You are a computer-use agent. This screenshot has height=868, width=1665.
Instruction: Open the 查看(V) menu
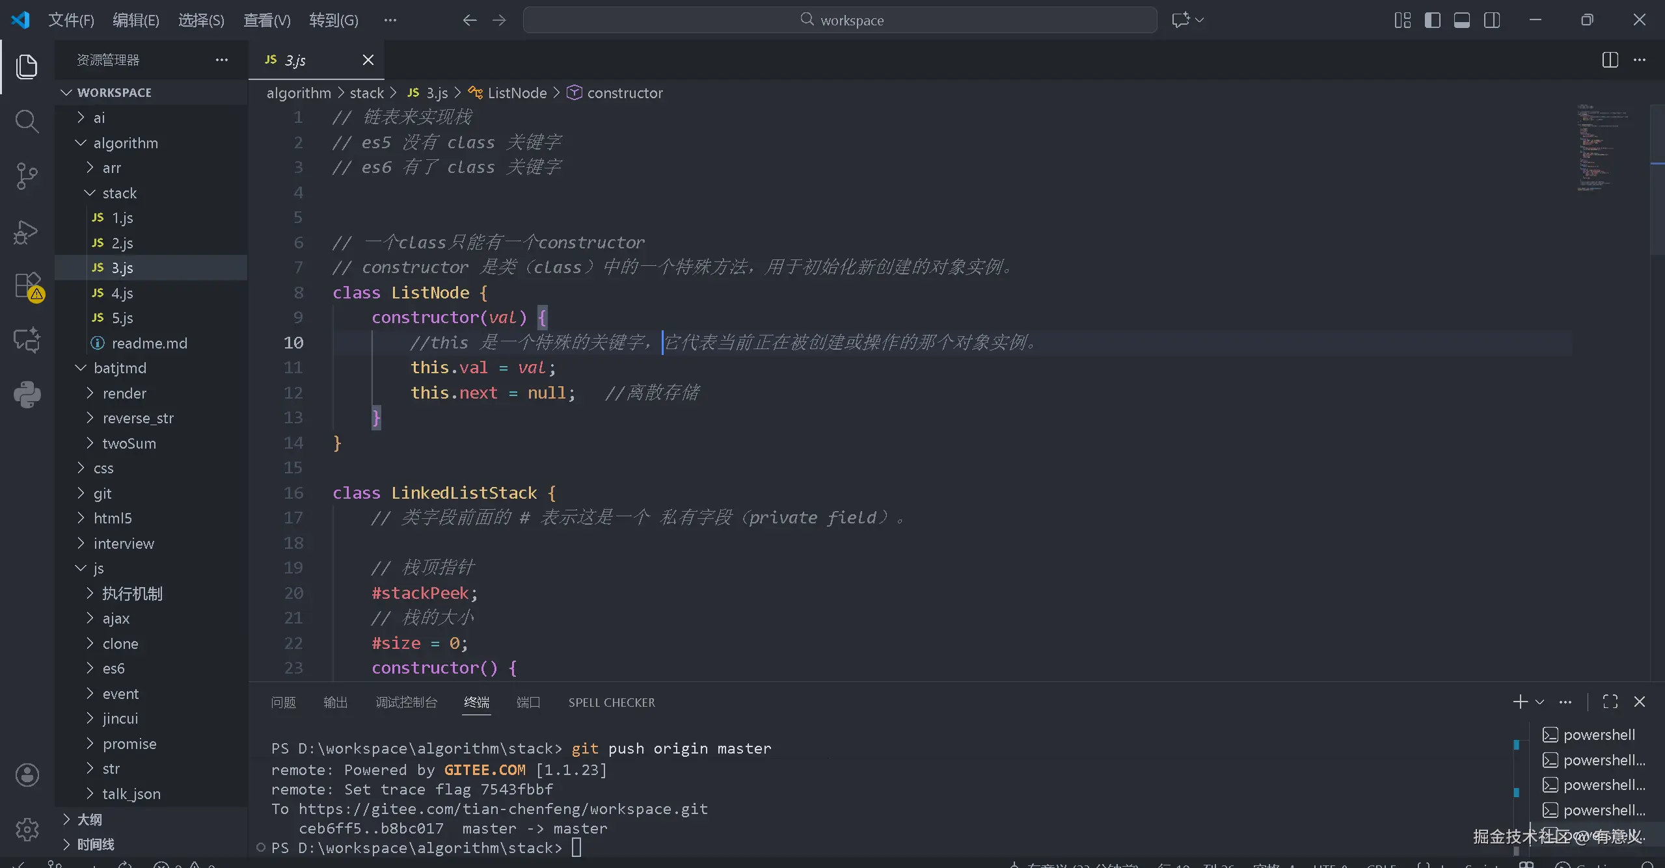pos(267,20)
